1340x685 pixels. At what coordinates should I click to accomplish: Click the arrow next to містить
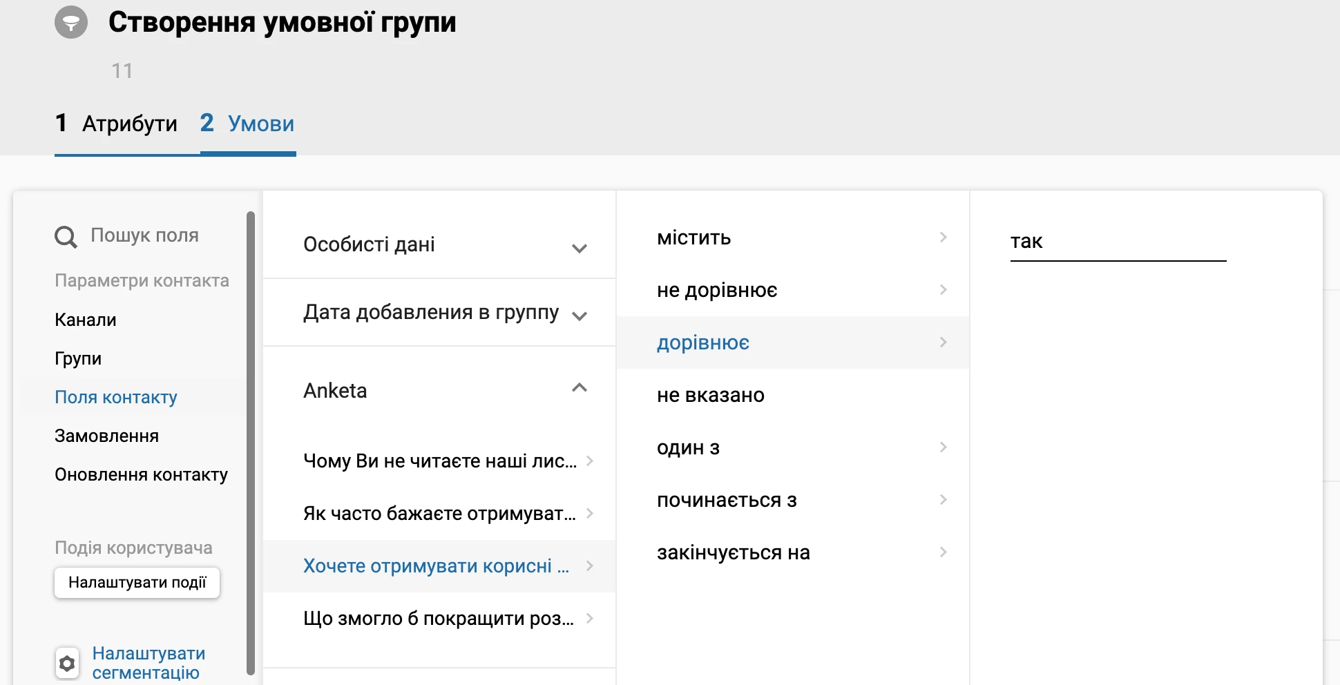pos(944,237)
